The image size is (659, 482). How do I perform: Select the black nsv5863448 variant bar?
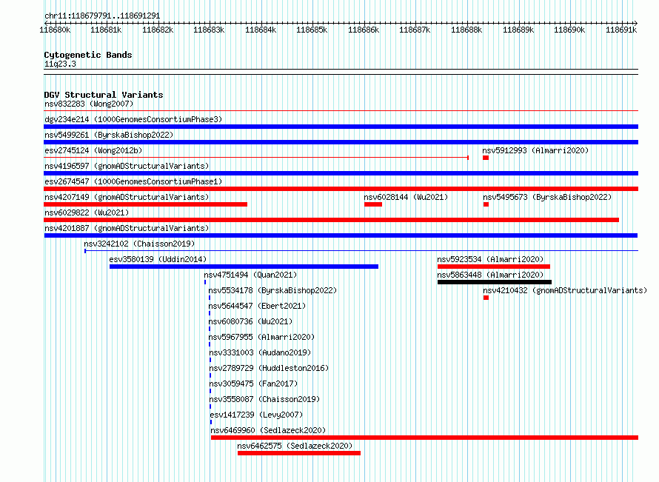point(495,282)
